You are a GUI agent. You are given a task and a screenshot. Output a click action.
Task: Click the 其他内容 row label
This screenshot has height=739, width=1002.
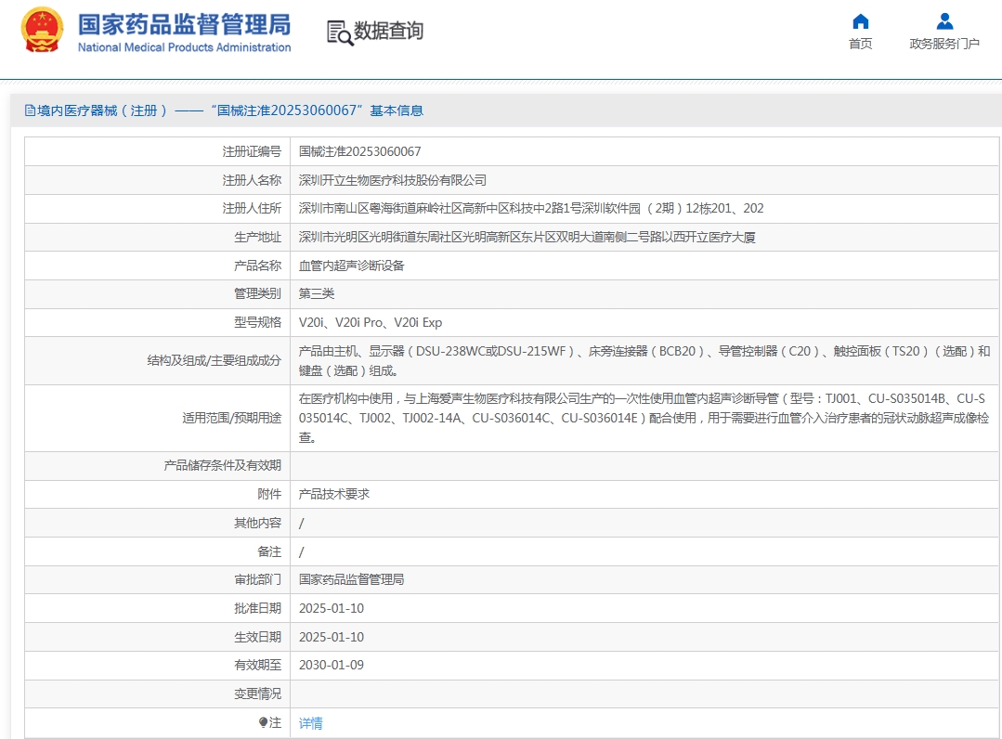[257, 523]
